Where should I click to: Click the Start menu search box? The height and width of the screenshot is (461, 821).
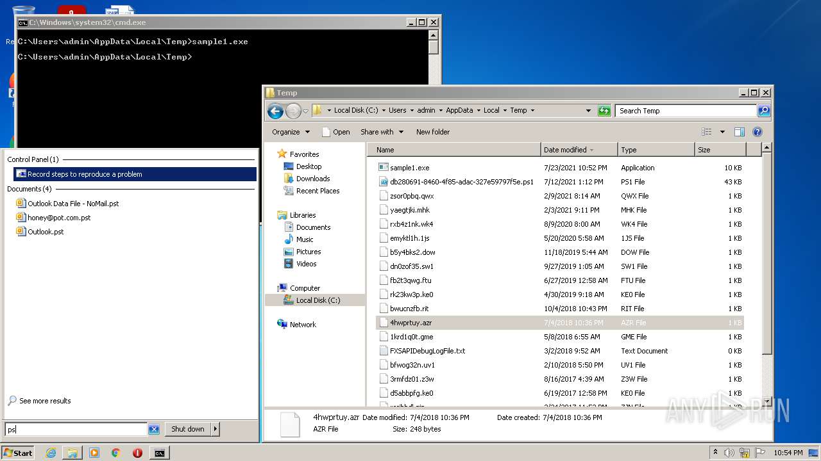click(76, 430)
